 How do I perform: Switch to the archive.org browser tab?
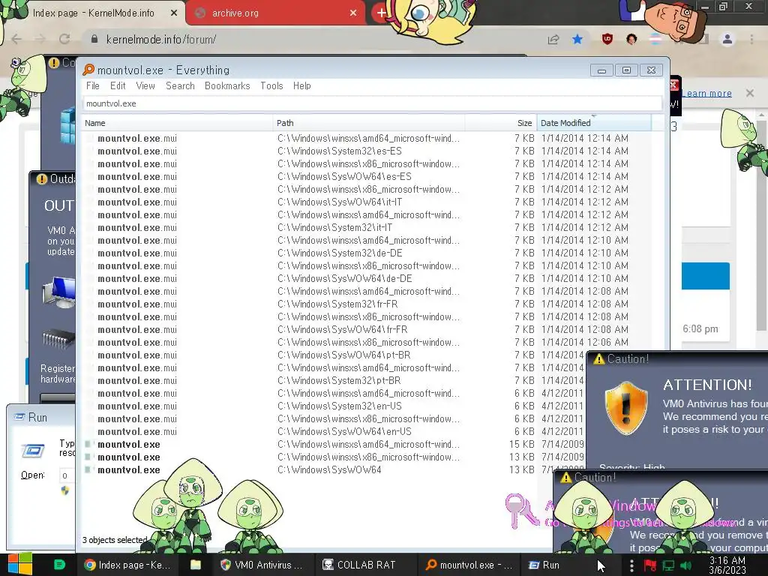coord(274,13)
